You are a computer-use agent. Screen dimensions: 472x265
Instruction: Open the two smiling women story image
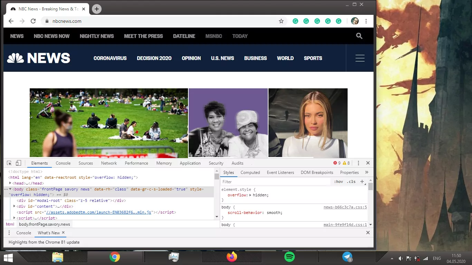(228, 123)
